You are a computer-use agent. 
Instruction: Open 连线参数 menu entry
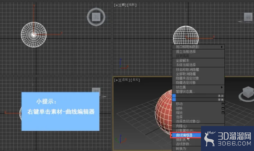pos(183,144)
